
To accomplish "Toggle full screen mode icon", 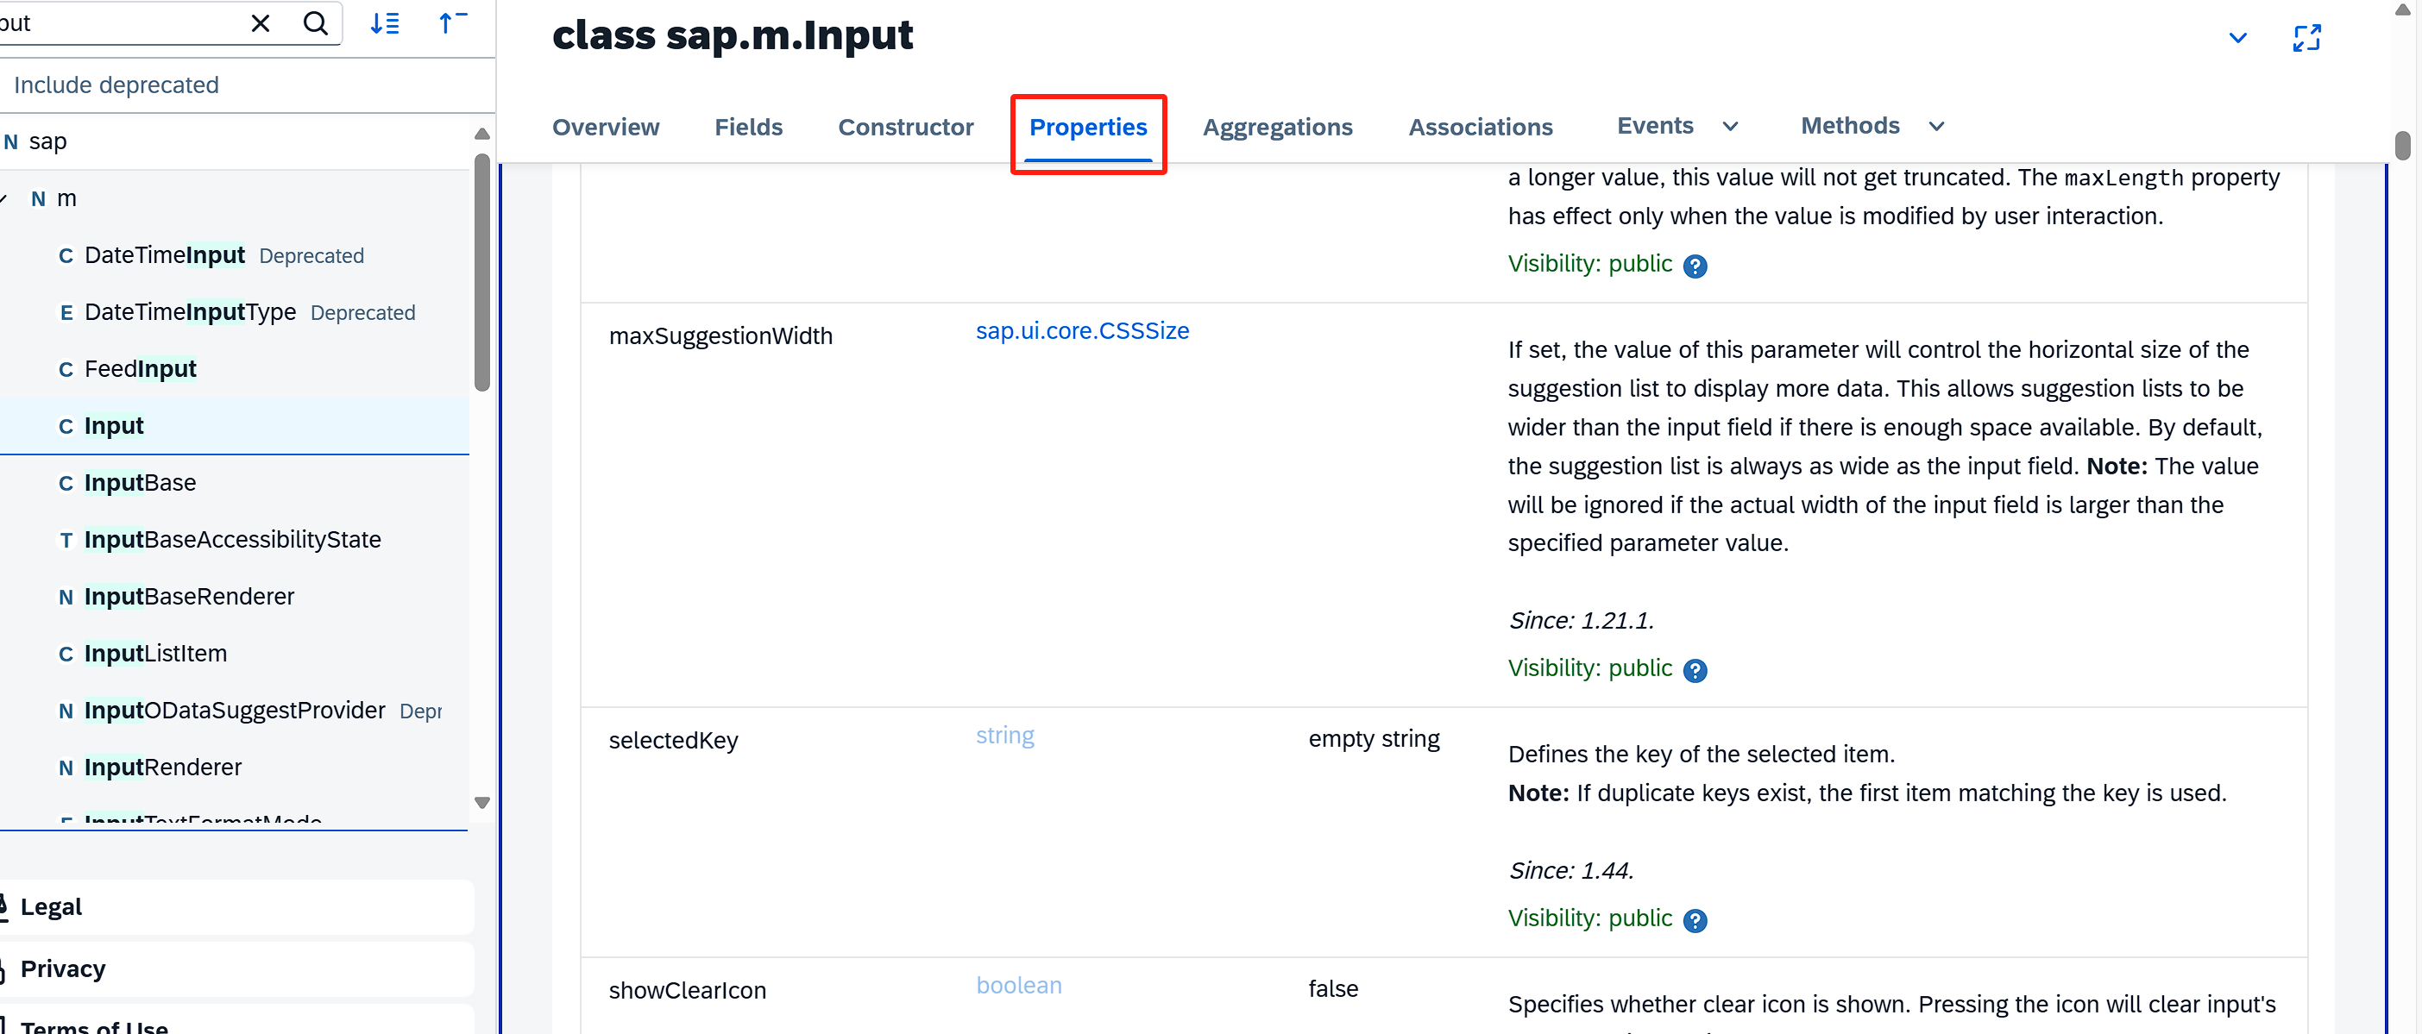I will pyautogui.click(x=2306, y=39).
